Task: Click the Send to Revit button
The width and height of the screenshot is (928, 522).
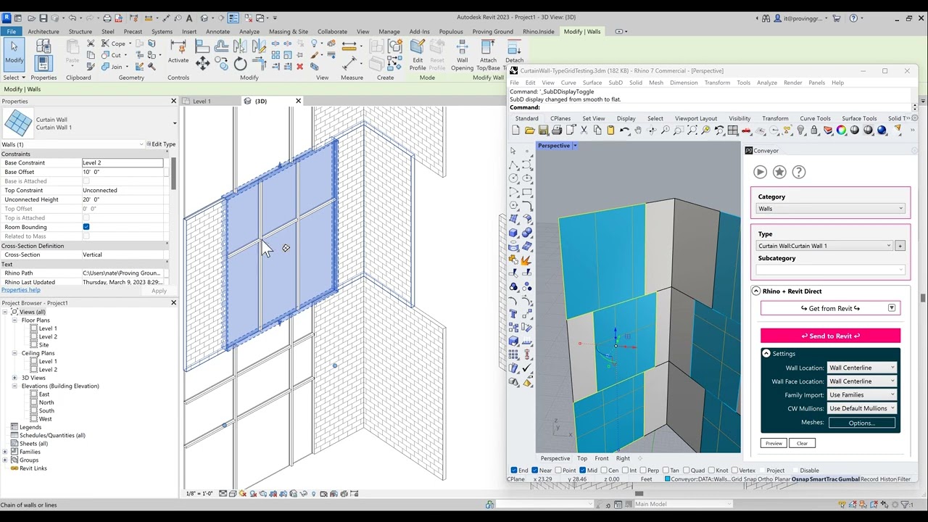Action: [830, 336]
